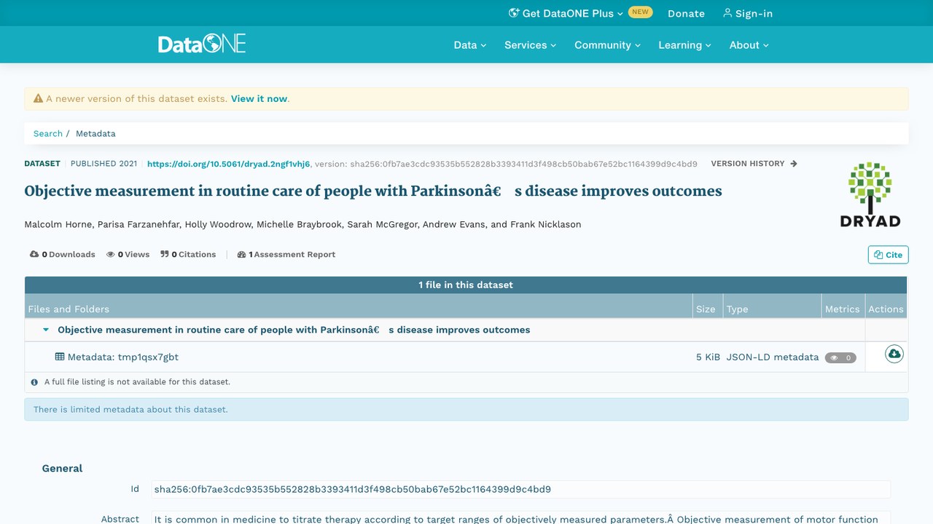The height and width of the screenshot is (524, 933).
Task: Click the table icon beside Metadata: tmp1qsx7gbt
Action: pos(60,357)
